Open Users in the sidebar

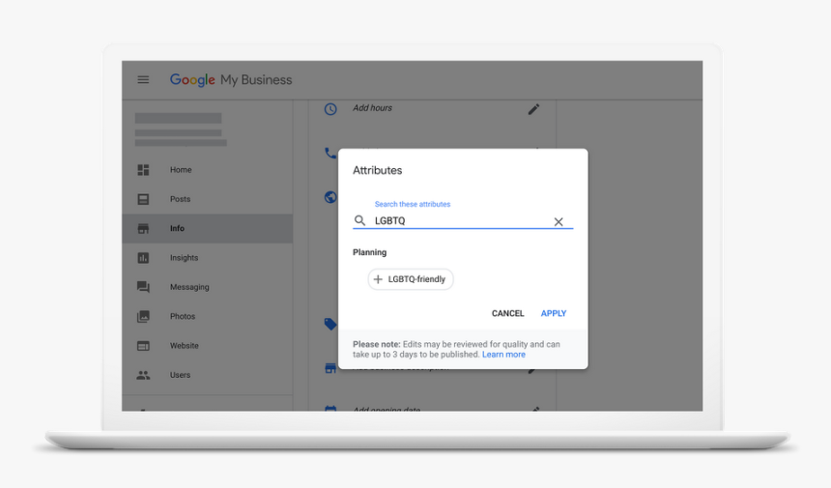point(180,375)
